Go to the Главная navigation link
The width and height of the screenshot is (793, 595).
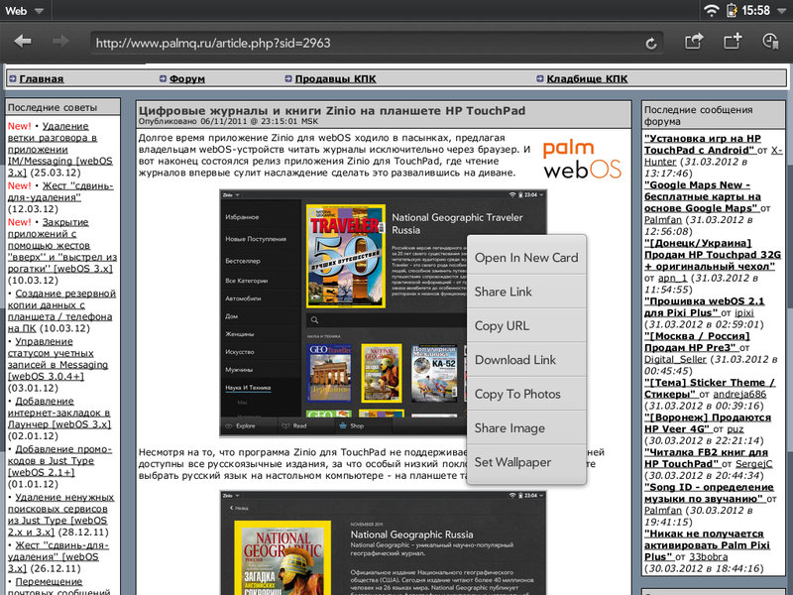[42, 78]
